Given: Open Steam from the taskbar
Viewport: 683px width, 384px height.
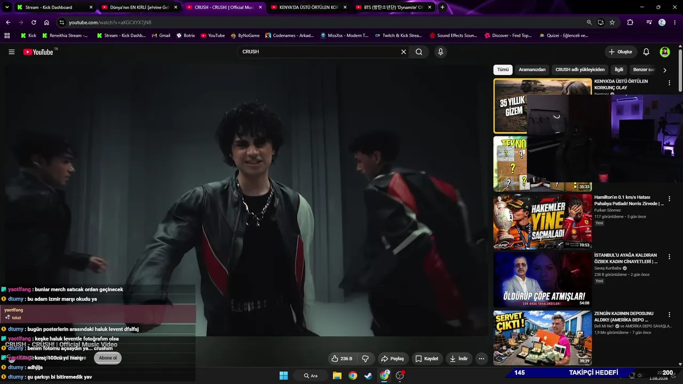Looking at the screenshot, I should click(368, 375).
